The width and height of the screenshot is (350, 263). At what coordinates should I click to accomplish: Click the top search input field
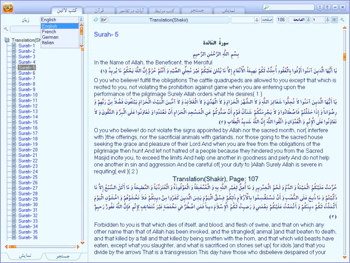pos(292,7)
